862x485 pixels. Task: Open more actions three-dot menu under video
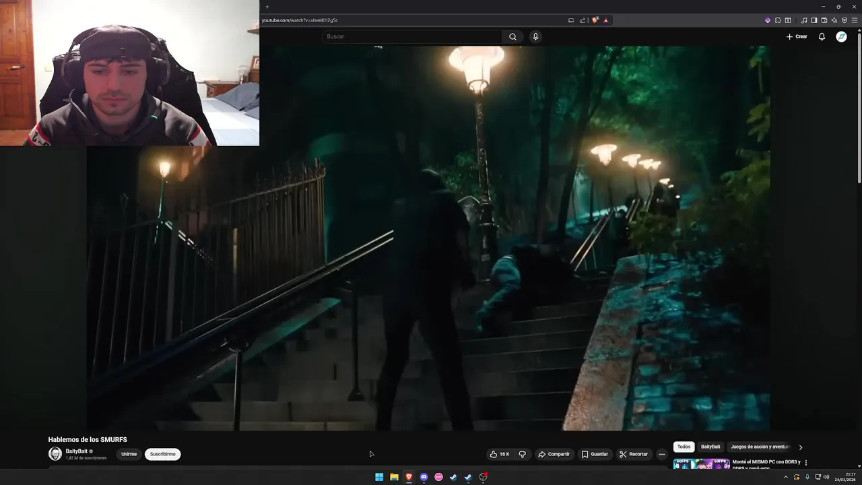pyautogui.click(x=661, y=454)
